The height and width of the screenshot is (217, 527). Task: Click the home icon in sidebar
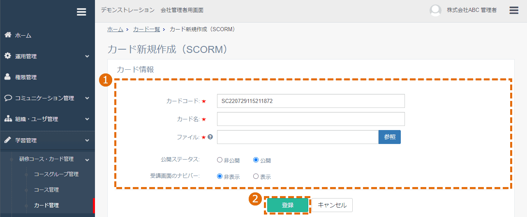[8, 35]
